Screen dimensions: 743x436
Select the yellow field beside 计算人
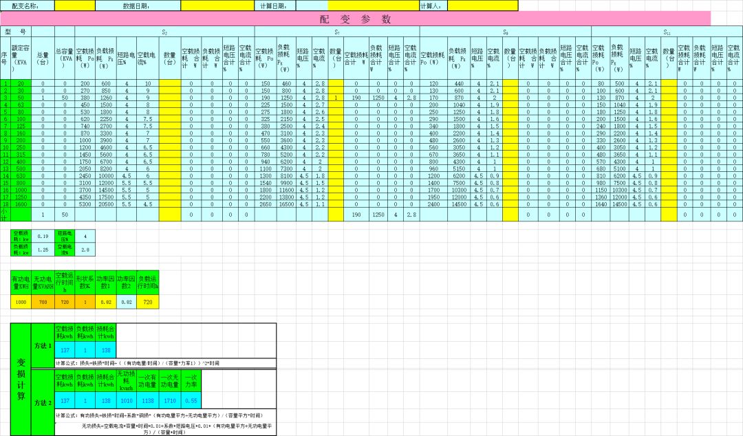point(482,6)
